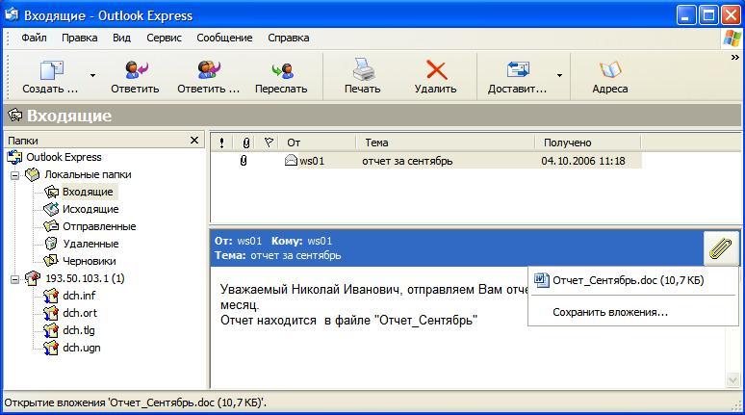Click received date 04.10.2006 11:18

[583, 161]
